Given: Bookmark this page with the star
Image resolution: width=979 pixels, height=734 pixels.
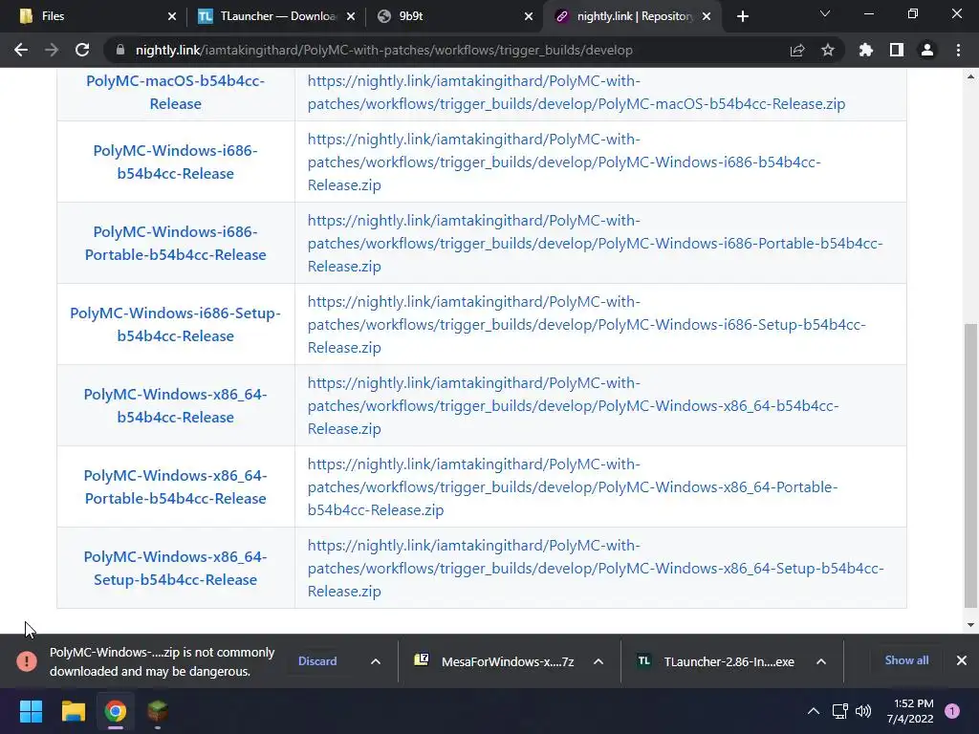Looking at the screenshot, I should click(828, 50).
